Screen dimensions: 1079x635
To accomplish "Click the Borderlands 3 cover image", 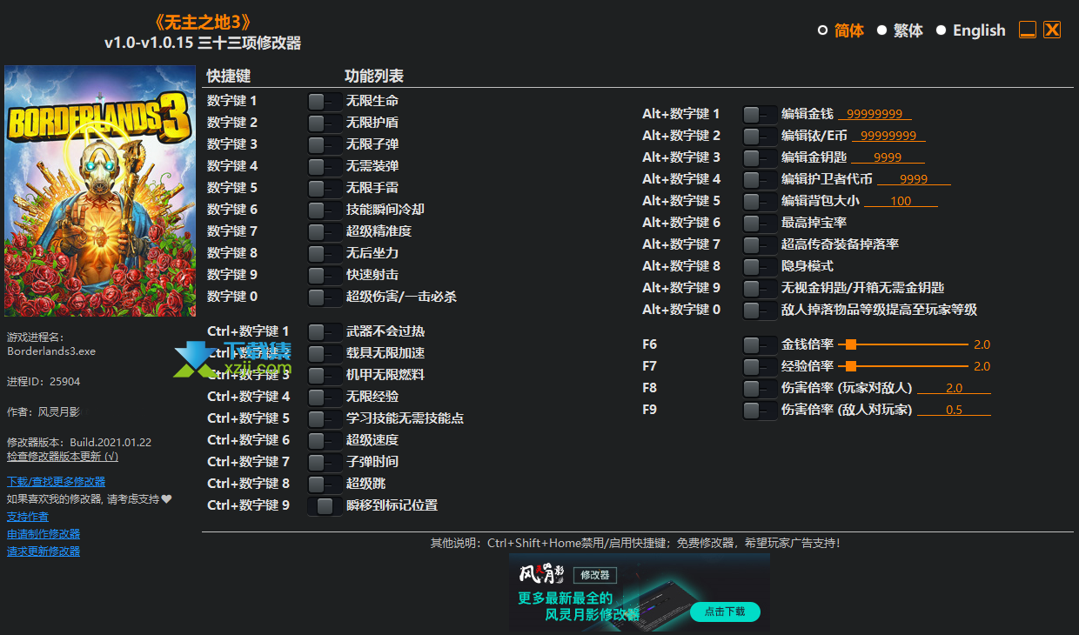I will tap(100, 191).
